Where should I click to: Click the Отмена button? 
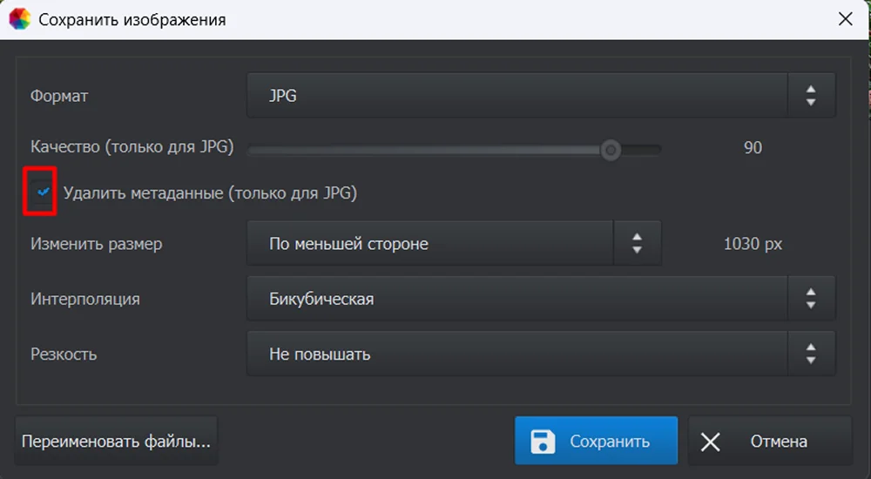click(x=770, y=441)
